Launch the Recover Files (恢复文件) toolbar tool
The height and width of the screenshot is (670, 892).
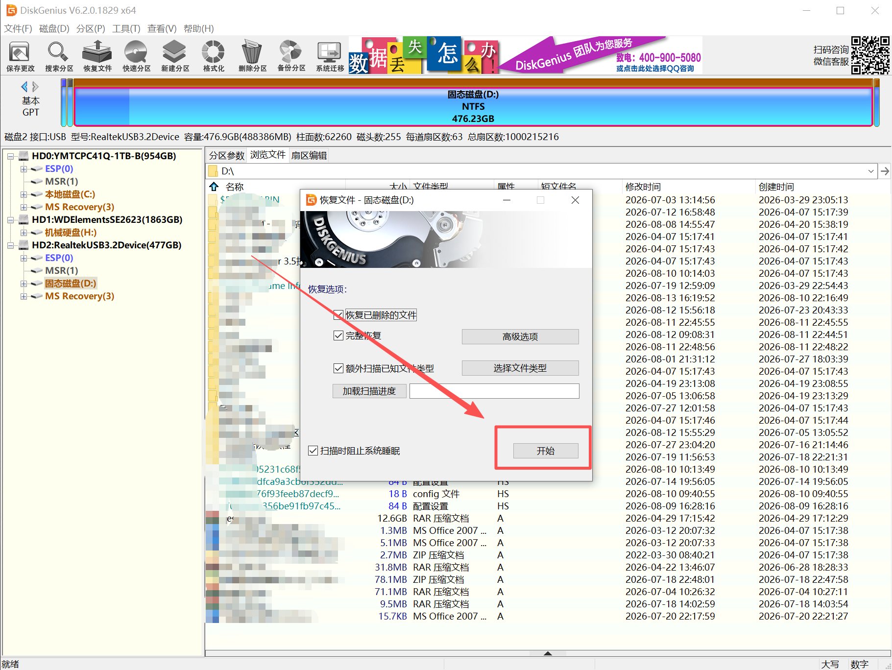(x=97, y=56)
